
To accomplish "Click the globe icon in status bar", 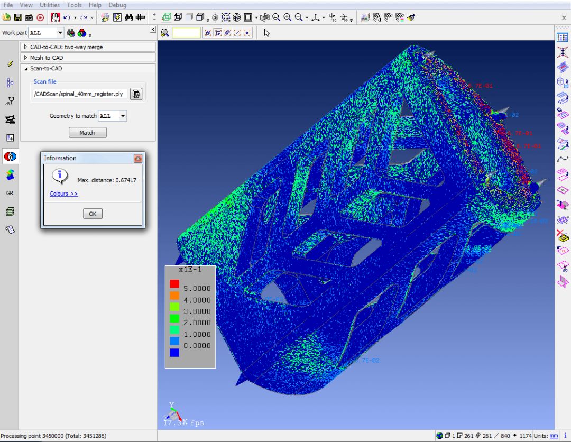I will (x=439, y=436).
